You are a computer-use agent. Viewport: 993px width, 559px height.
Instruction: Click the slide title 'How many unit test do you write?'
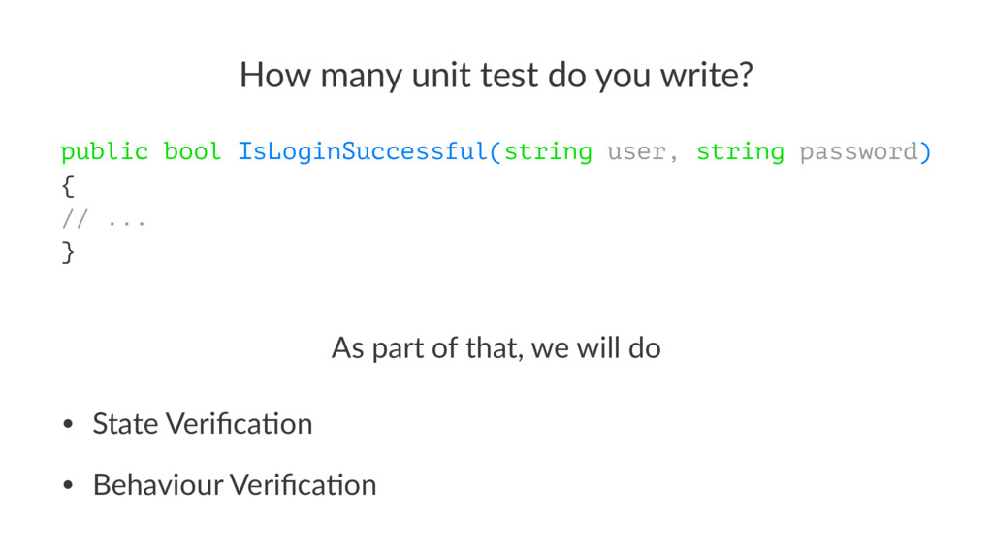coord(496,76)
